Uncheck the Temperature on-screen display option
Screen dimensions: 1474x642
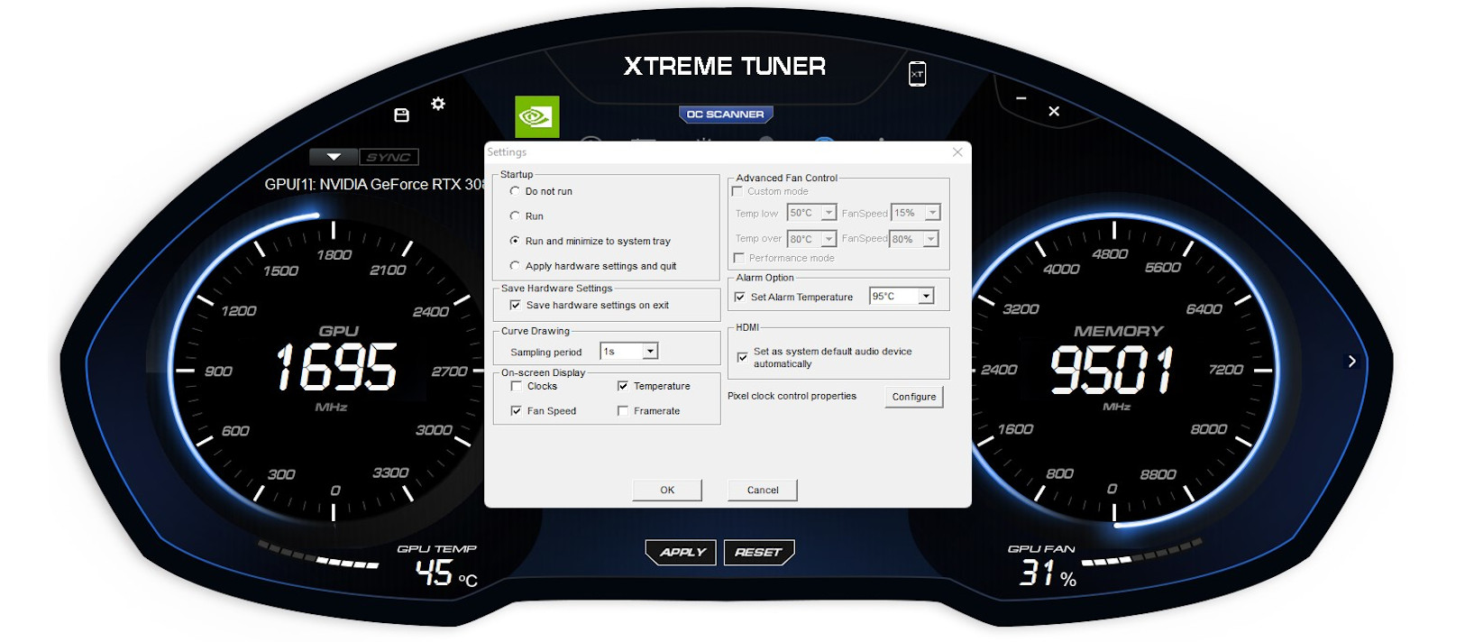[623, 386]
